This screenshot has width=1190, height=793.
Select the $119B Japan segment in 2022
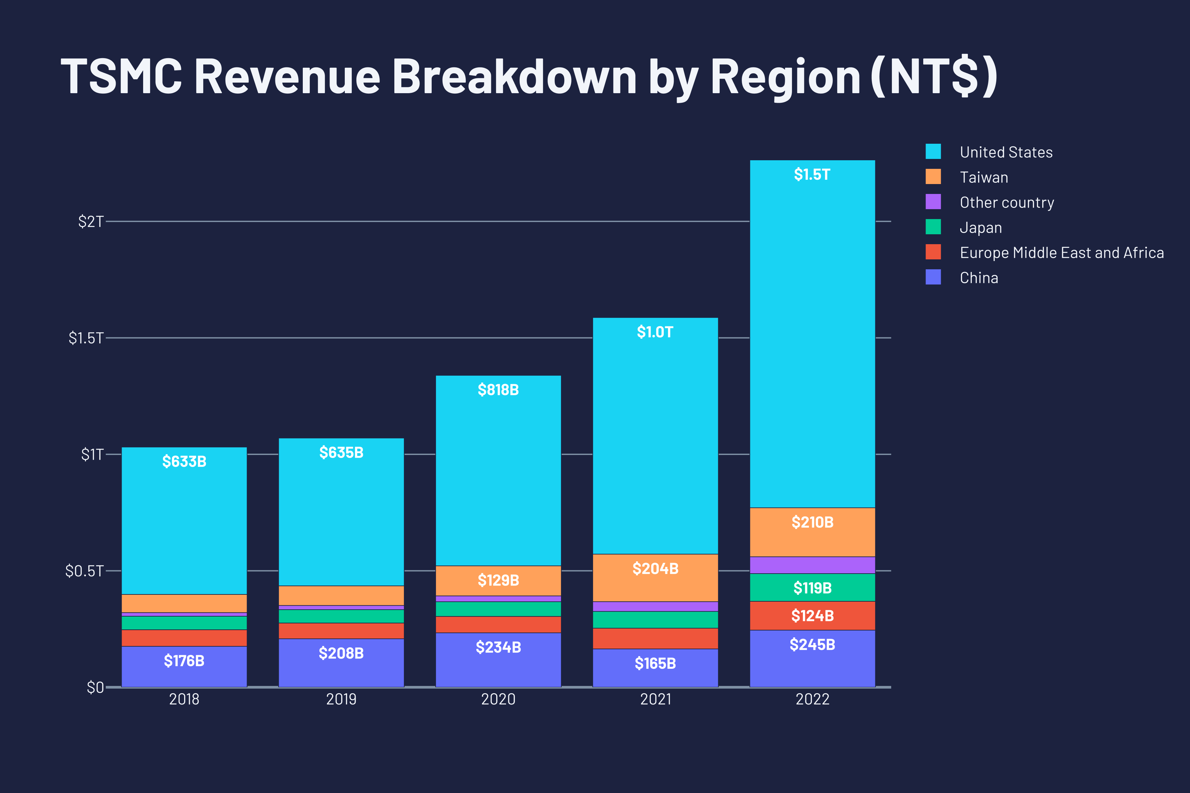pos(812,588)
